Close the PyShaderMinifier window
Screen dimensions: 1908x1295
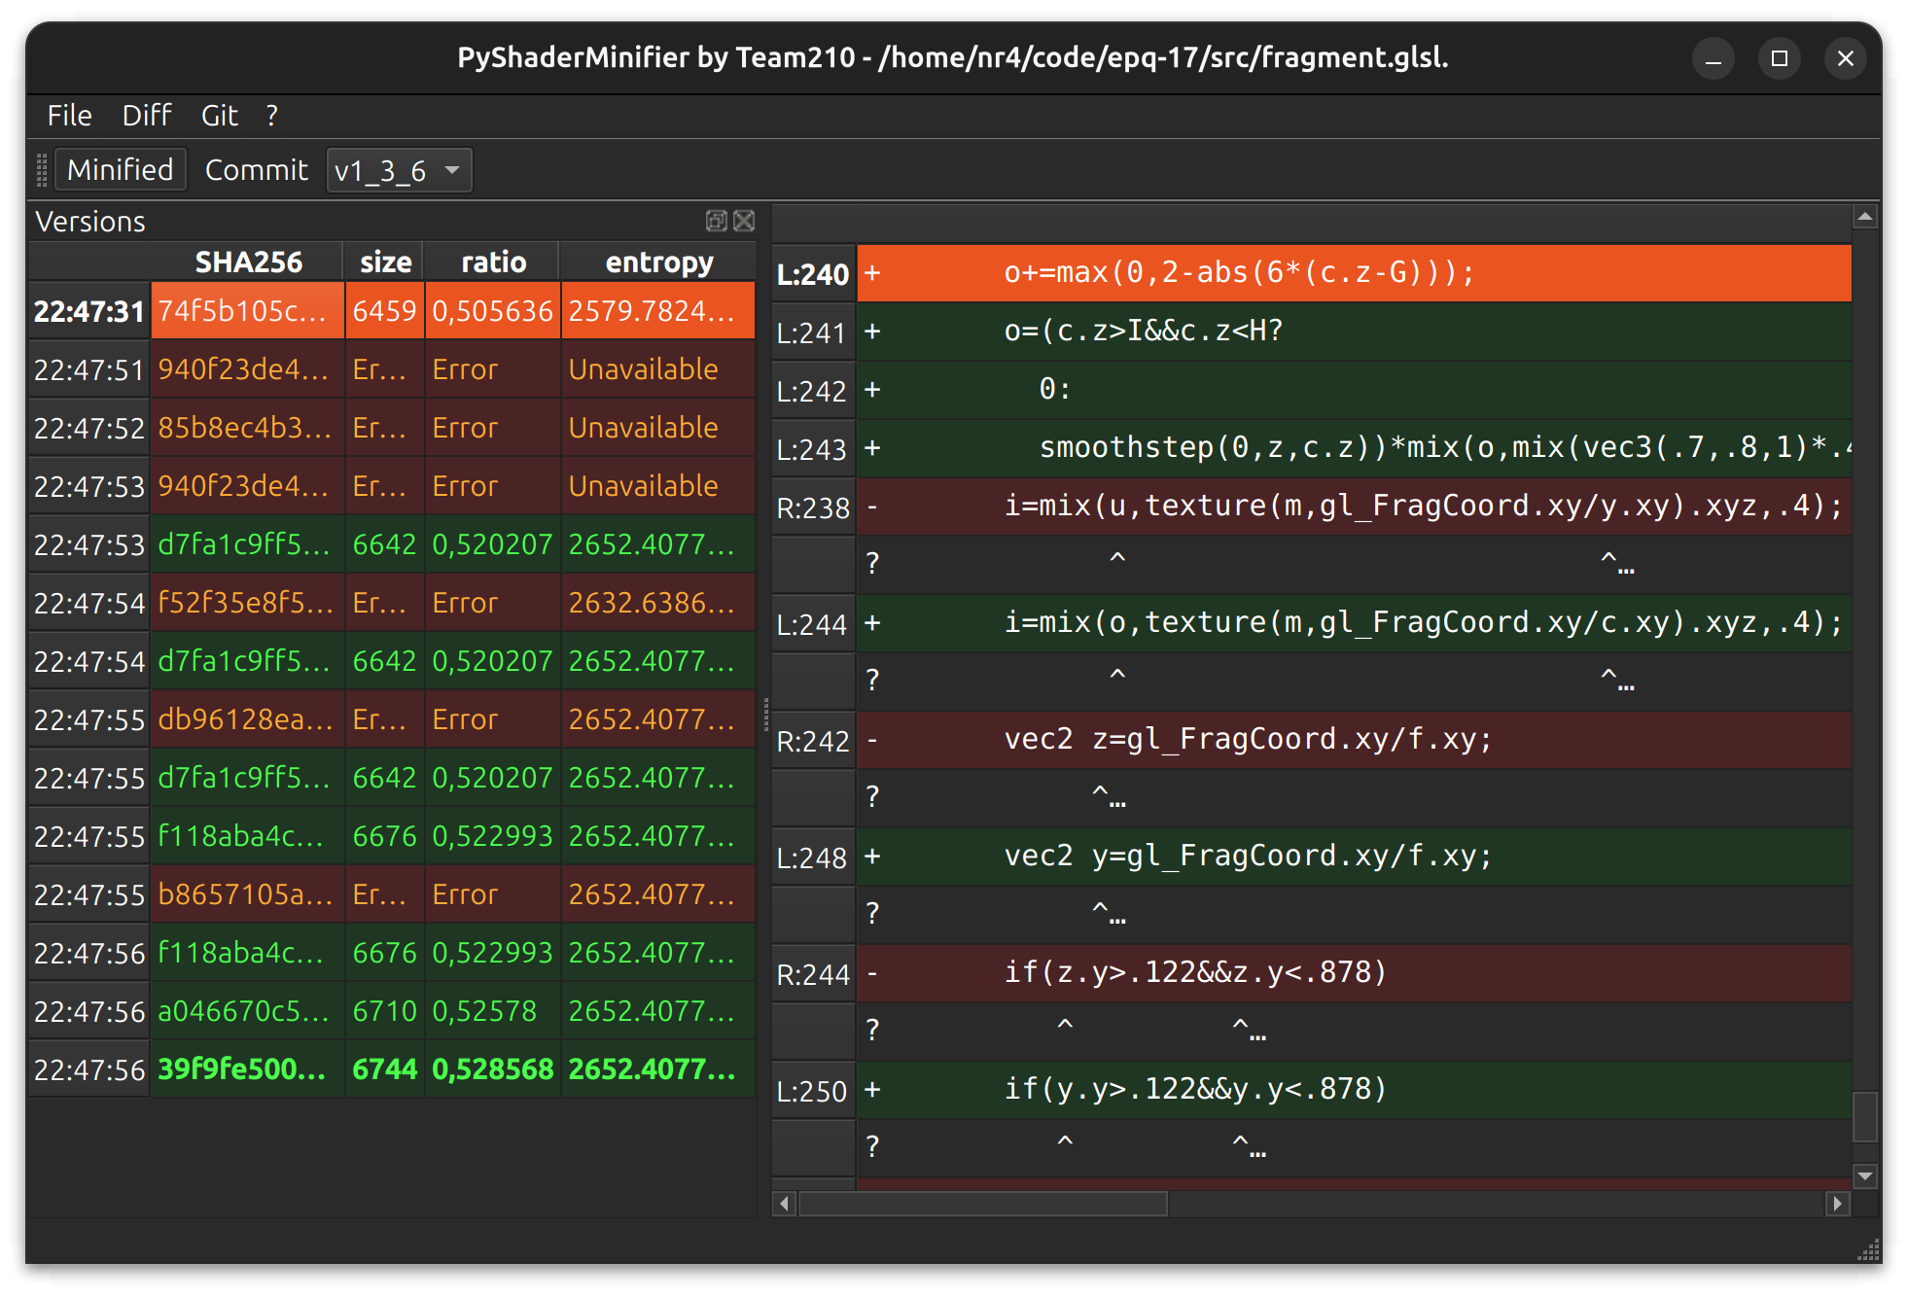pyautogui.click(x=1845, y=59)
